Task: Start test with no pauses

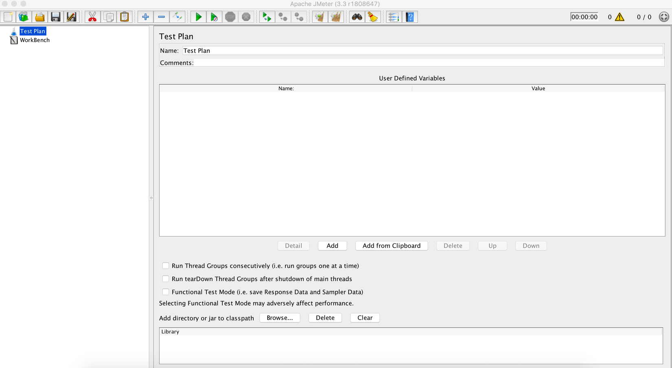Action: pyautogui.click(x=214, y=17)
